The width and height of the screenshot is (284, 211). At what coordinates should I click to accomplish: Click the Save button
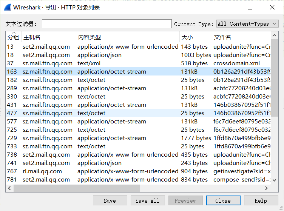[x=110, y=200]
